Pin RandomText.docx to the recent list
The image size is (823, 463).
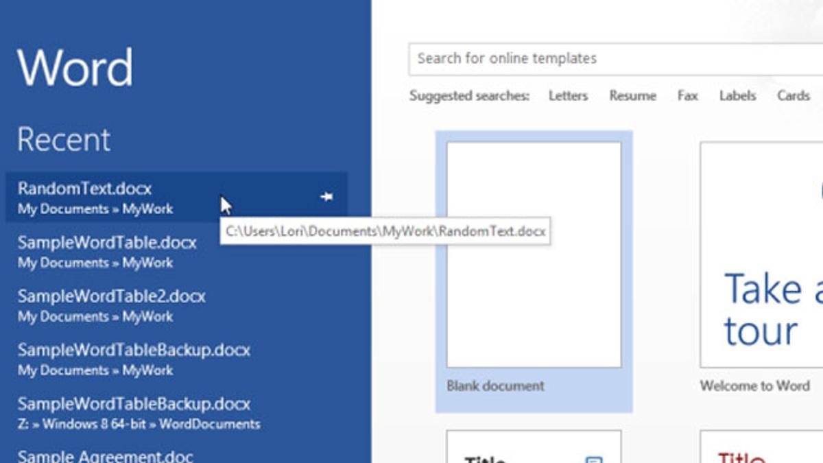(x=326, y=197)
